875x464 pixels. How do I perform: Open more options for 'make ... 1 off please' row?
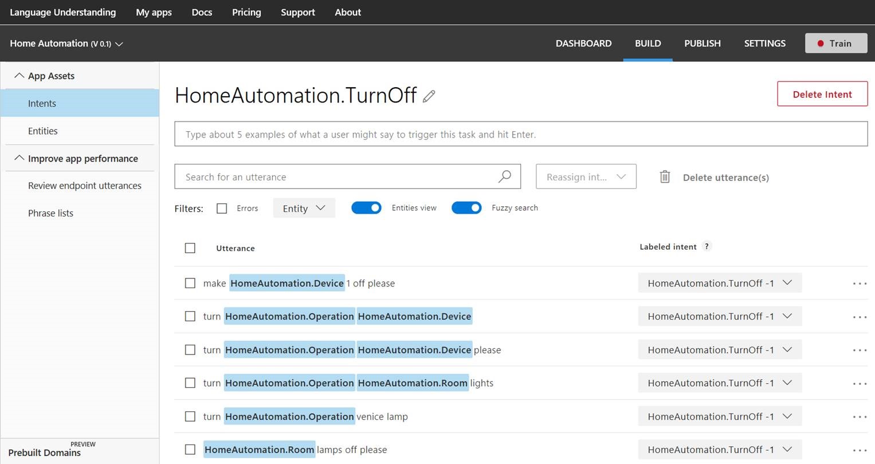point(860,284)
